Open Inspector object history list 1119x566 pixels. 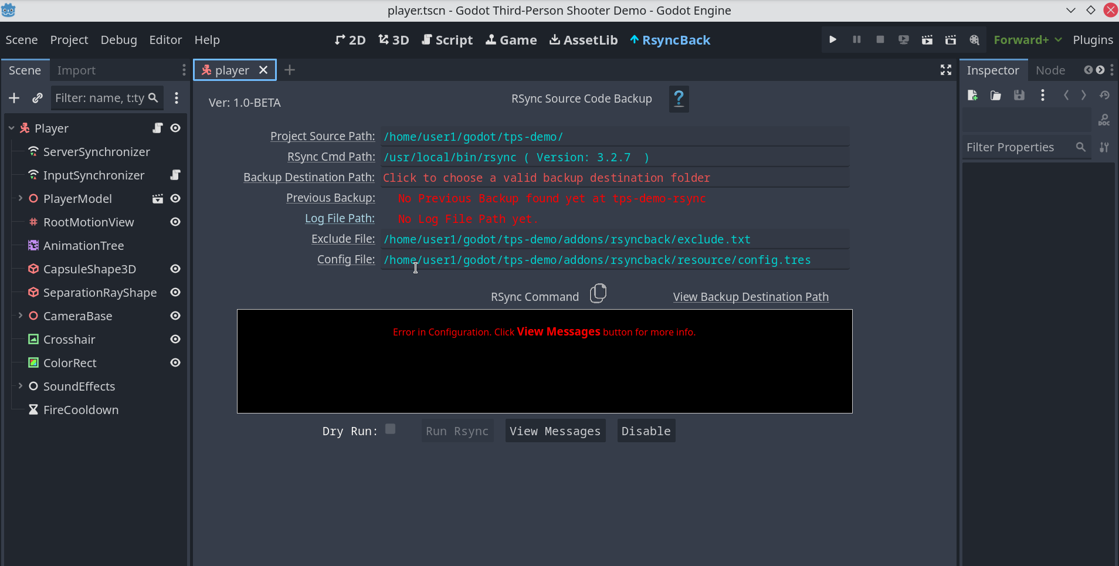(x=1104, y=95)
